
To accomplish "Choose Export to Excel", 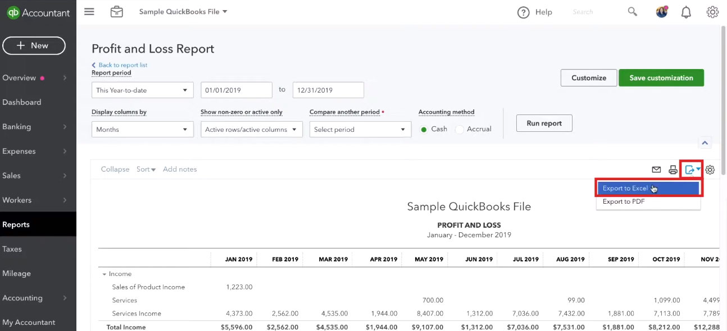I will (648, 189).
